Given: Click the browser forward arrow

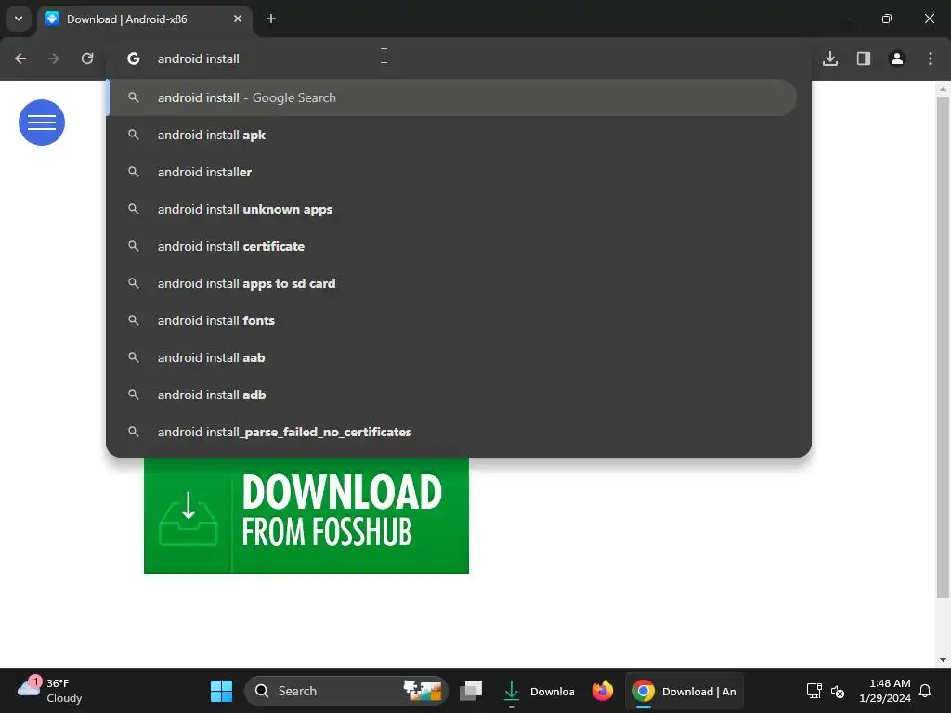Looking at the screenshot, I should [54, 58].
